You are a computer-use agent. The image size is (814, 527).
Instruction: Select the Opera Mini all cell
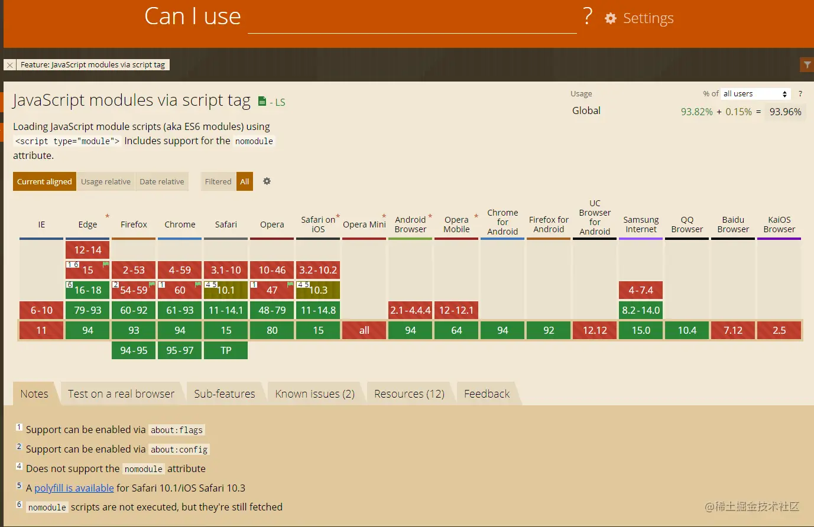click(x=364, y=330)
